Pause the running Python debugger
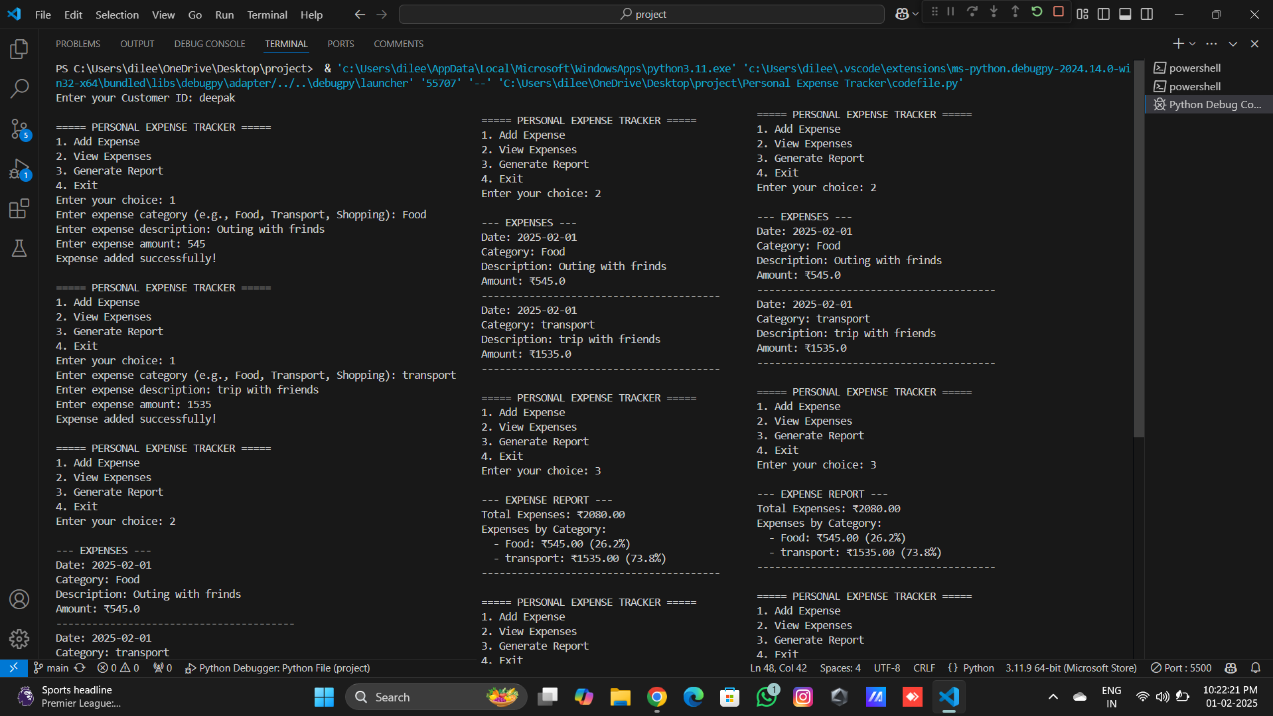The height and width of the screenshot is (716, 1273). point(950,11)
